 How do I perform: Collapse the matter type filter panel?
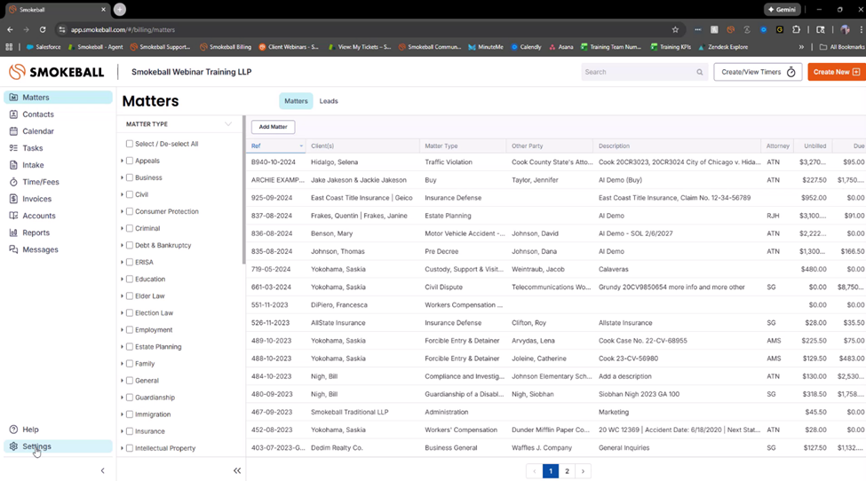click(237, 470)
